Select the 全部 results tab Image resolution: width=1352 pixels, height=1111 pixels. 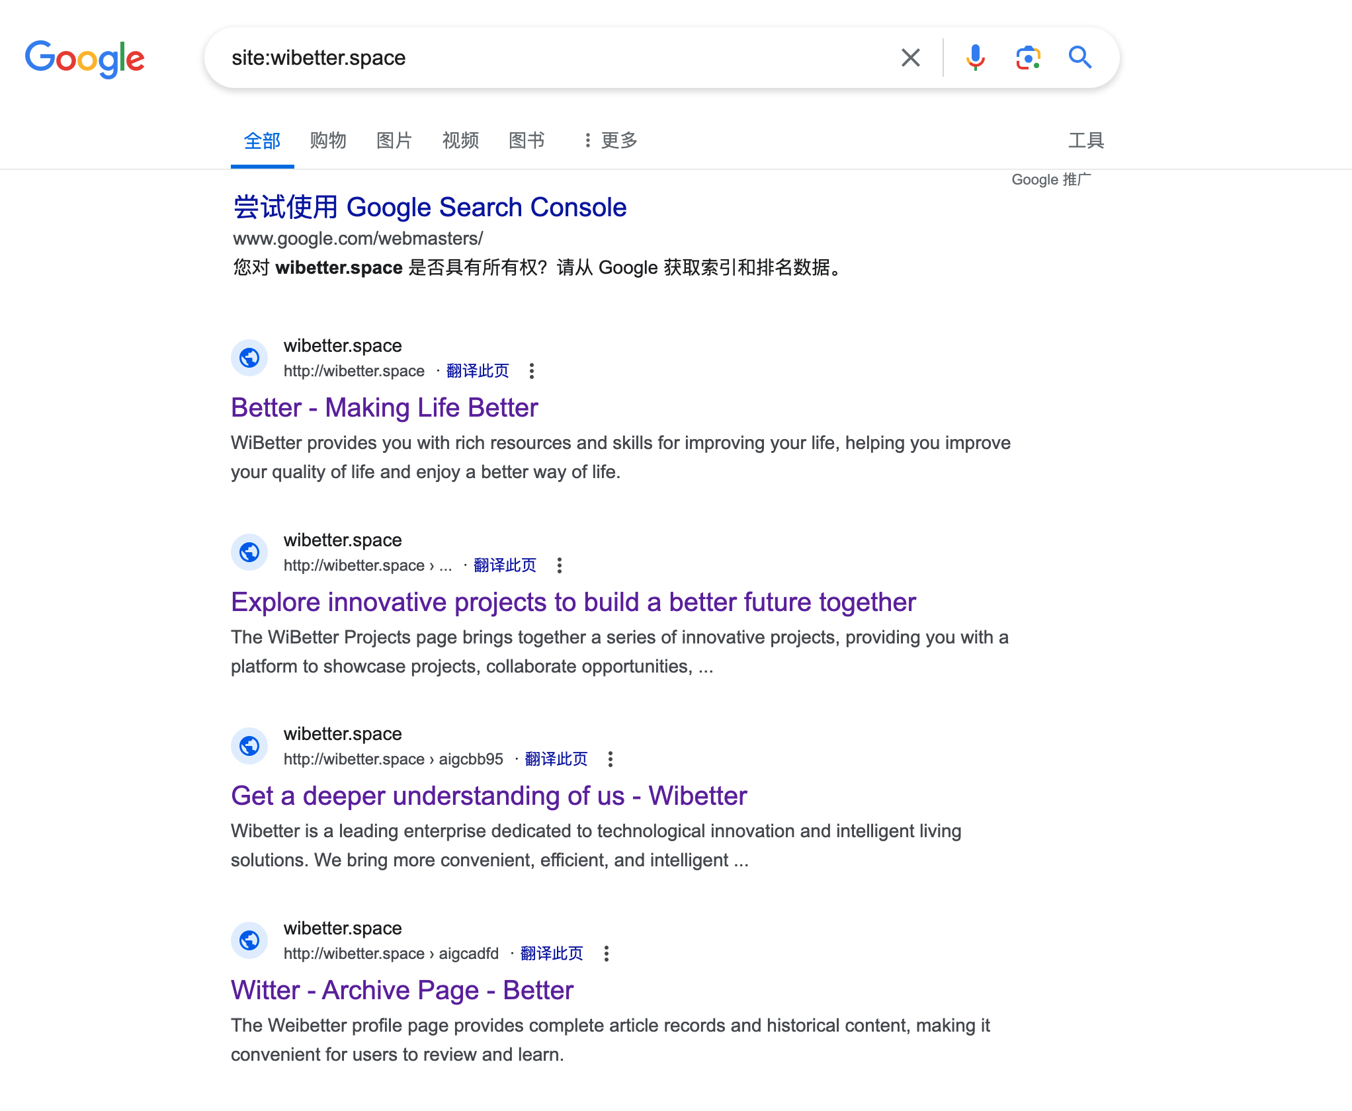[x=262, y=140]
